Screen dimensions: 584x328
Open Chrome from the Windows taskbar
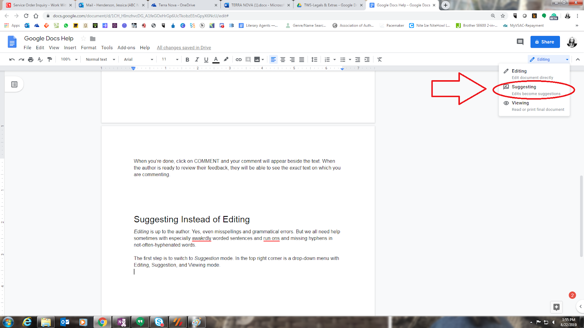pos(103,322)
